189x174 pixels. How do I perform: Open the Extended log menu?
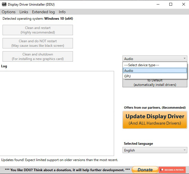coord(43,12)
